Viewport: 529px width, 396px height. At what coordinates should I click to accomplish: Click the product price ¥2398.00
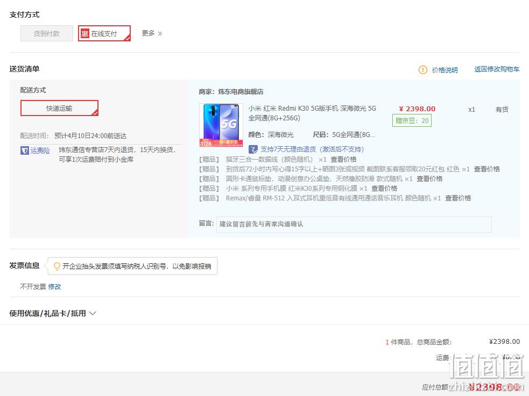pos(417,109)
